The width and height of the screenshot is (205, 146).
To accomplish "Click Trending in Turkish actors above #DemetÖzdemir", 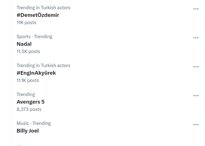I will [43, 8].
